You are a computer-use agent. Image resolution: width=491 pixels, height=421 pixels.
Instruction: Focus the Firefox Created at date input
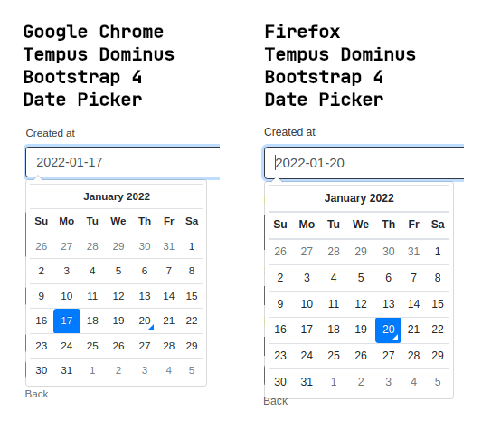364,163
